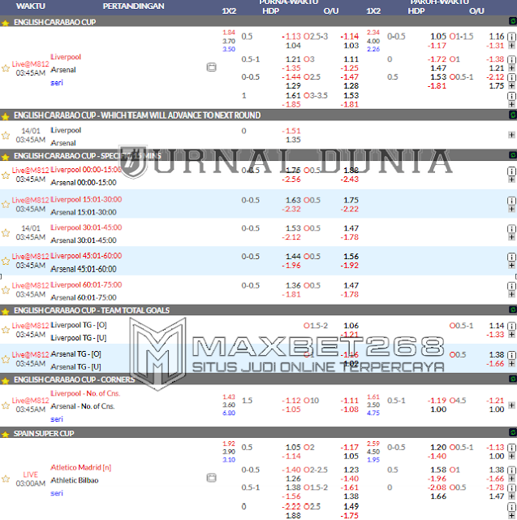Viewport: 517px width, 520px height.
Task: Show info for Arsenal TG row
Action: 511,355
